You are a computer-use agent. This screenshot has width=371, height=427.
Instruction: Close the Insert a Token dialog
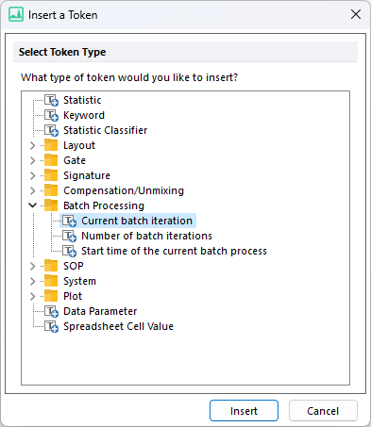[x=356, y=14]
